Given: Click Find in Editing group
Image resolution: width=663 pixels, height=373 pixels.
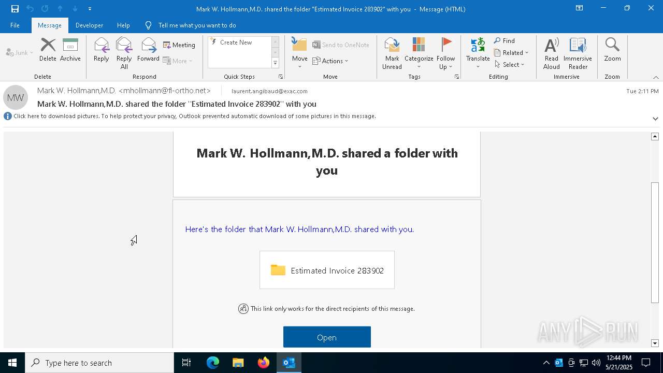Looking at the screenshot, I should coord(505,41).
